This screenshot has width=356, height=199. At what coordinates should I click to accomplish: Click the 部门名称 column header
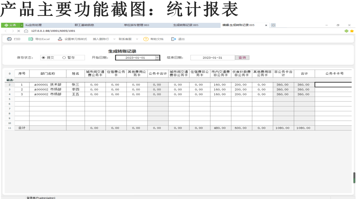[x=48, y=74]
